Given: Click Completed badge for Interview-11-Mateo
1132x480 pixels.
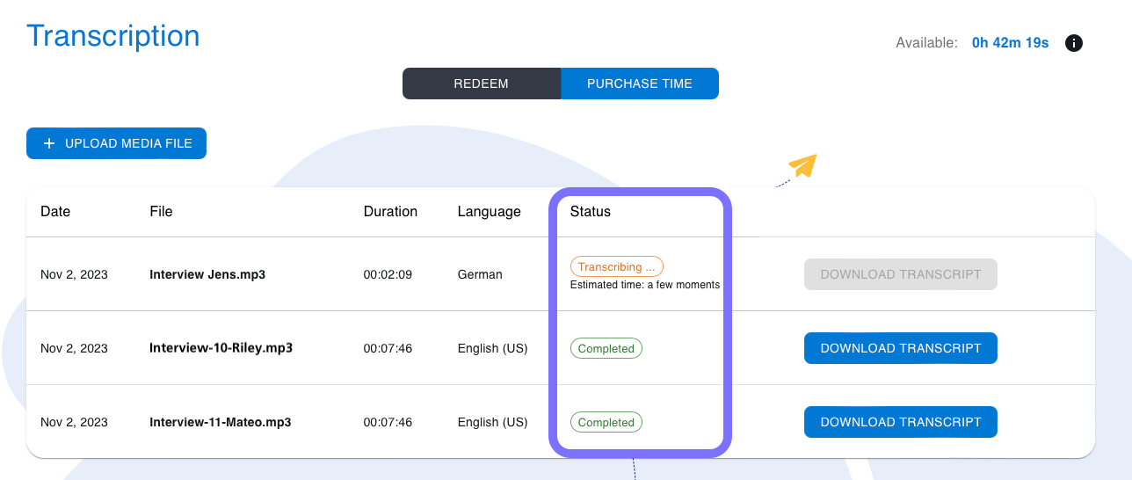Looking at the screenshot, I should (606, 422).
